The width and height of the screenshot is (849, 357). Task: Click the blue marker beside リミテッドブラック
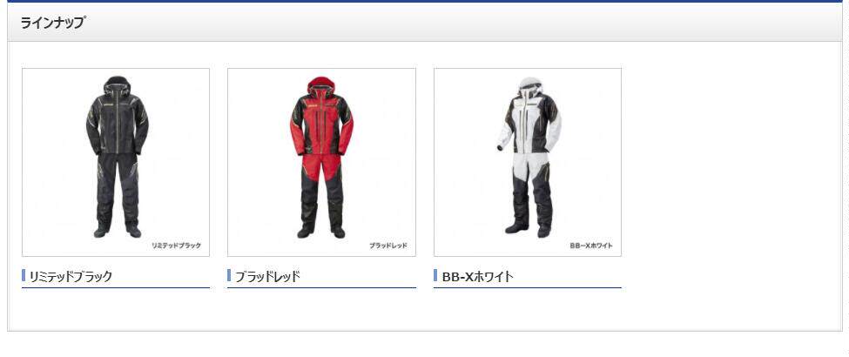tap(24, 275)
